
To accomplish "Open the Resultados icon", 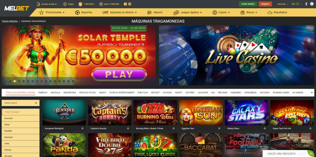I will coord(270,13).
